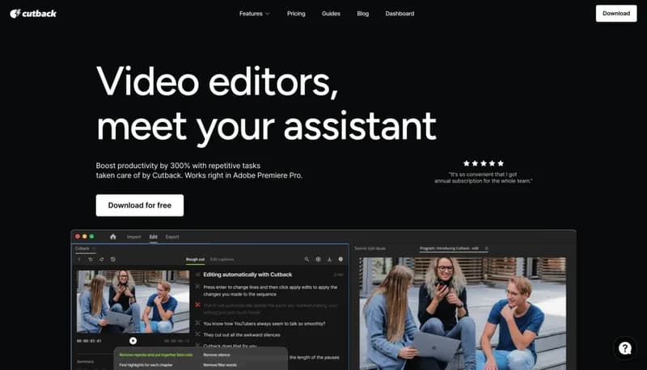
Task: Click the small preview video thumbnail
Action: [133, 301]
